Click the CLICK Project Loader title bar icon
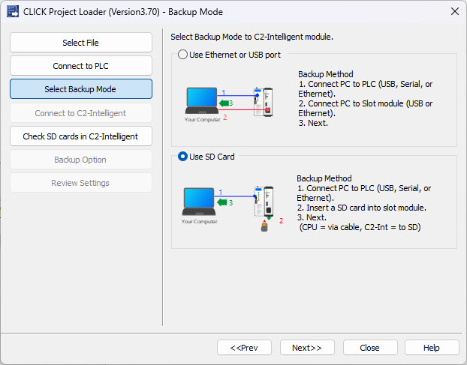 coord(13,11)
